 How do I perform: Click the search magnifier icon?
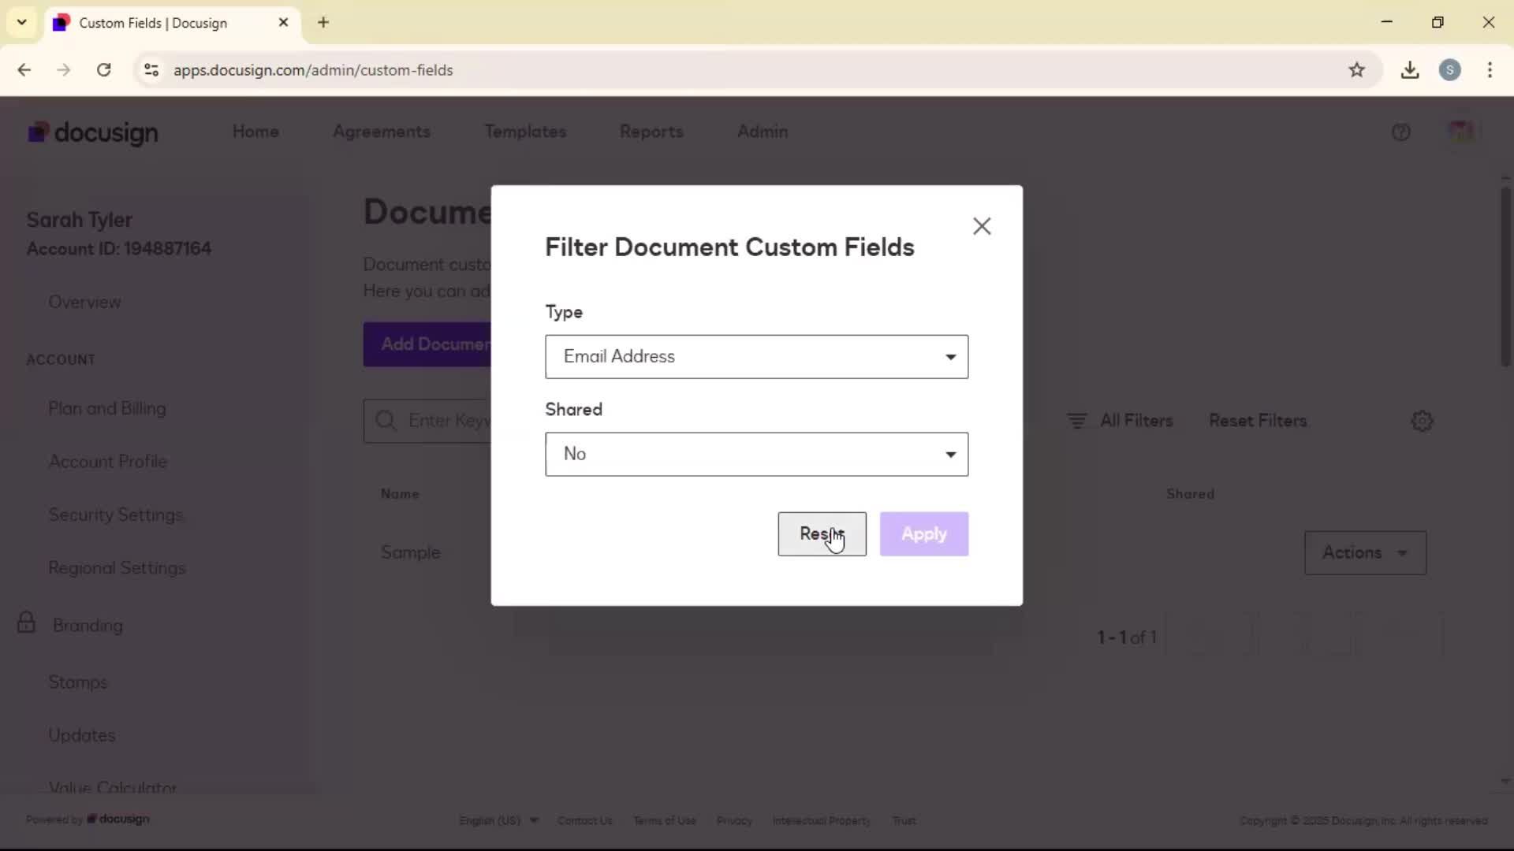386,421
